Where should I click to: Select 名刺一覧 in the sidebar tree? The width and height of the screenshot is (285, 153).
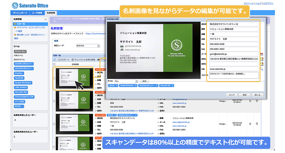30,24
